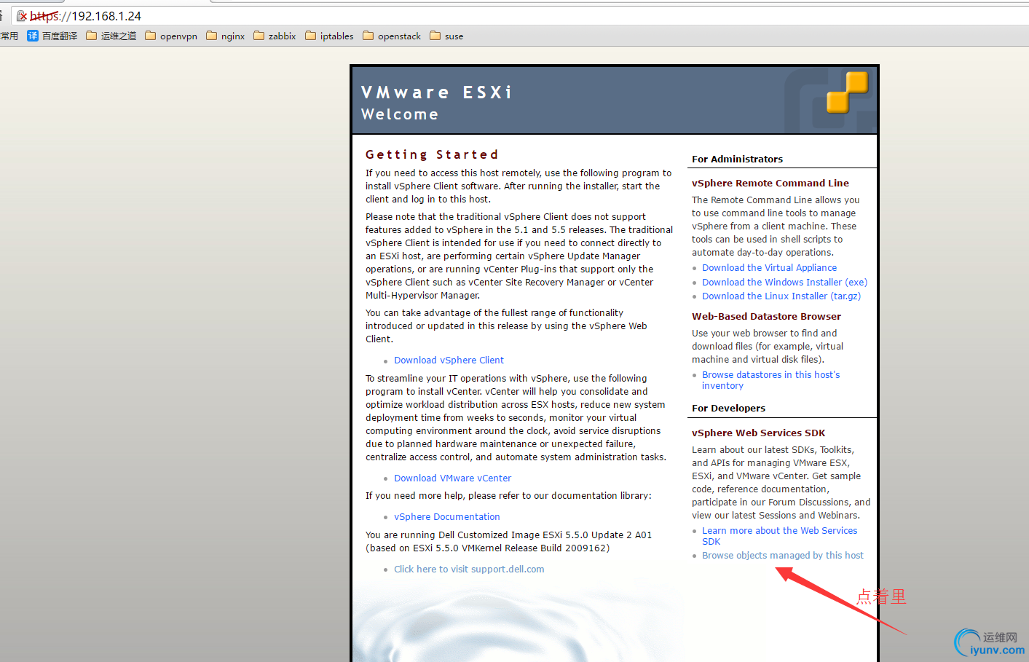Viewport: 1029px width, 662px height.
Task: Open the zabbix bookmark folder
Action: tap(275, 36)
